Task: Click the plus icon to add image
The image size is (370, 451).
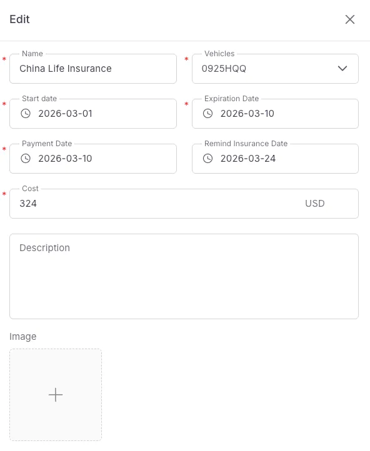Action: click(x=56, y=395)
